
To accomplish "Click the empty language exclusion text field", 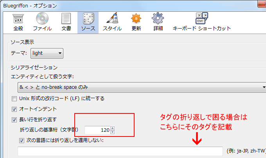I will pyautogui.click(x=120, y=151).
